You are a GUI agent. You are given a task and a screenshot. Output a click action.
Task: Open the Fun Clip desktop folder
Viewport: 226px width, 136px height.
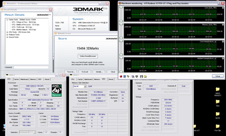pos(218,128)
